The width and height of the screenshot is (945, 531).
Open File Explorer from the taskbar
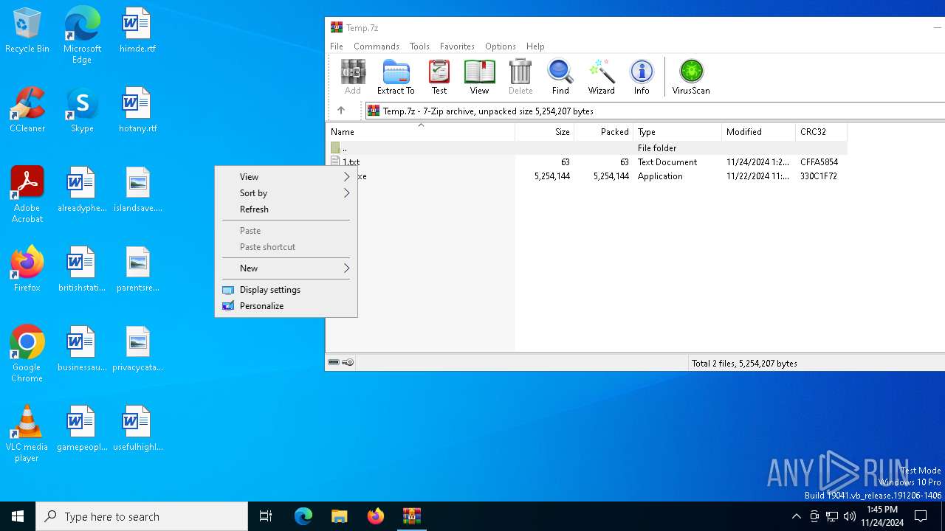[339, 516]
